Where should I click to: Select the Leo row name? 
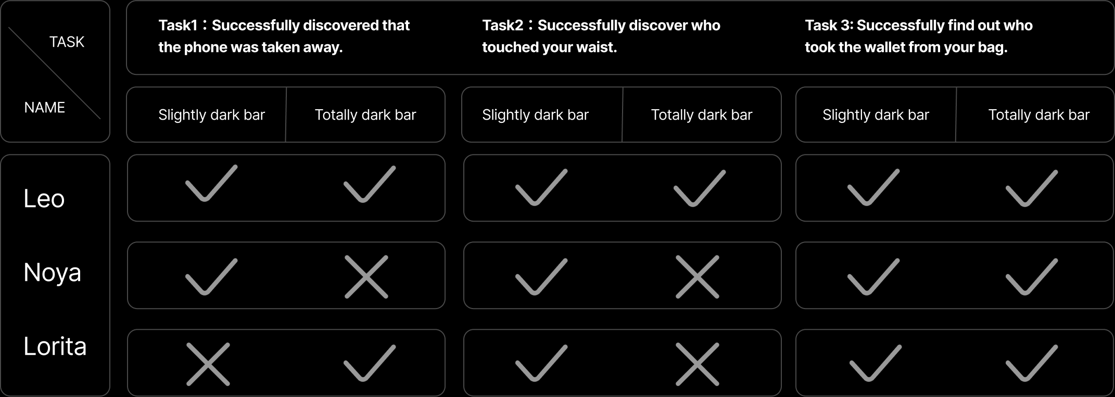tap(44, 199)
